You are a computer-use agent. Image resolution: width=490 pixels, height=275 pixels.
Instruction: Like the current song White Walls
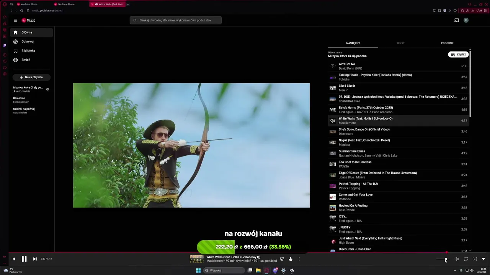(291, 259)
